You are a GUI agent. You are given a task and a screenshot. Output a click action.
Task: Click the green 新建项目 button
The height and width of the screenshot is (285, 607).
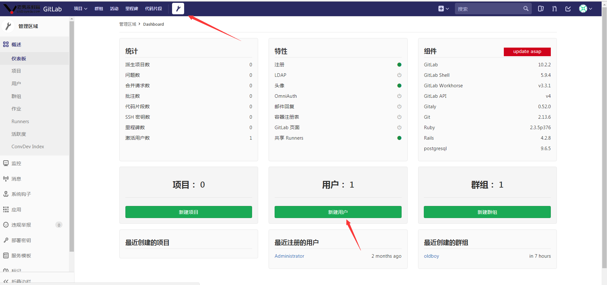[189, 212]
